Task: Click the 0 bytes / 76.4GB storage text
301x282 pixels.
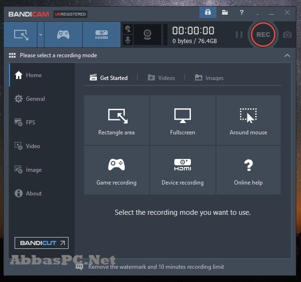Action: pyautogui.click(x=195, y=41)
